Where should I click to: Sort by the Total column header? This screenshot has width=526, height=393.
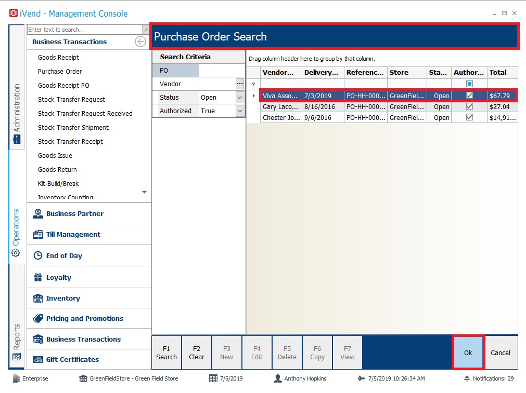point(502,73)
